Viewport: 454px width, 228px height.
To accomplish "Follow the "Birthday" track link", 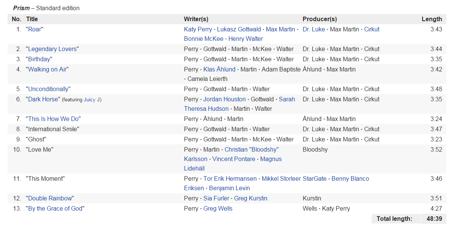I will point(39,59).
